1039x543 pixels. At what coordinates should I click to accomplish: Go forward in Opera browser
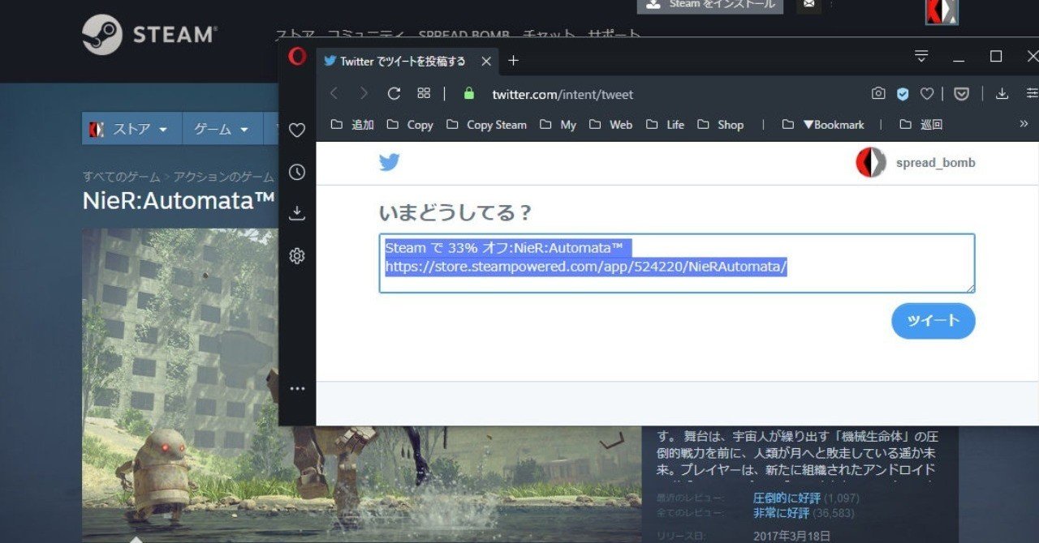(x=364, y=94)
